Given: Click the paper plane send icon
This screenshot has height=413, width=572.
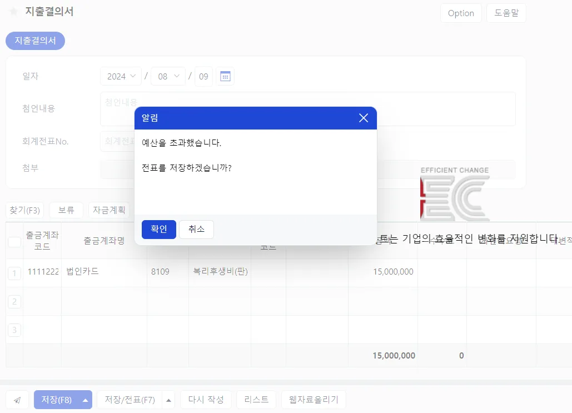Looking at the screenshot, I should pos(17,400).
